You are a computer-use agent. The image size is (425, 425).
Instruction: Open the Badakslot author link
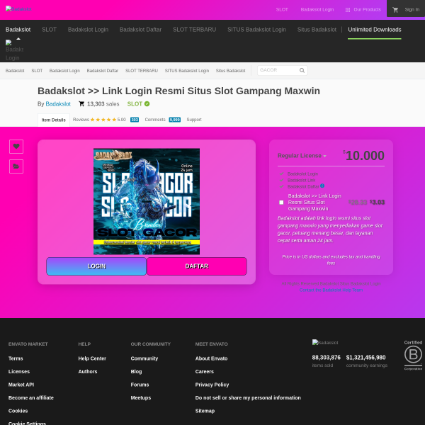[x=58, y=104]
